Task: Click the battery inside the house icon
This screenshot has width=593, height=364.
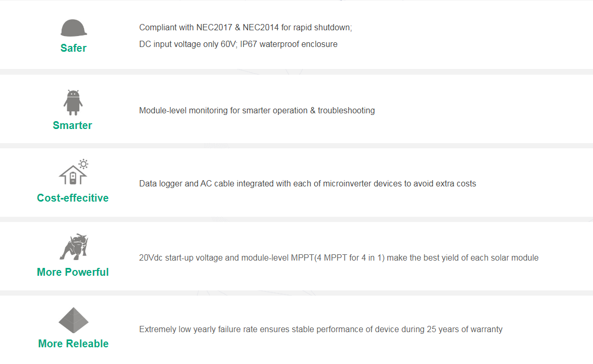Action: [x=73, y=178]
